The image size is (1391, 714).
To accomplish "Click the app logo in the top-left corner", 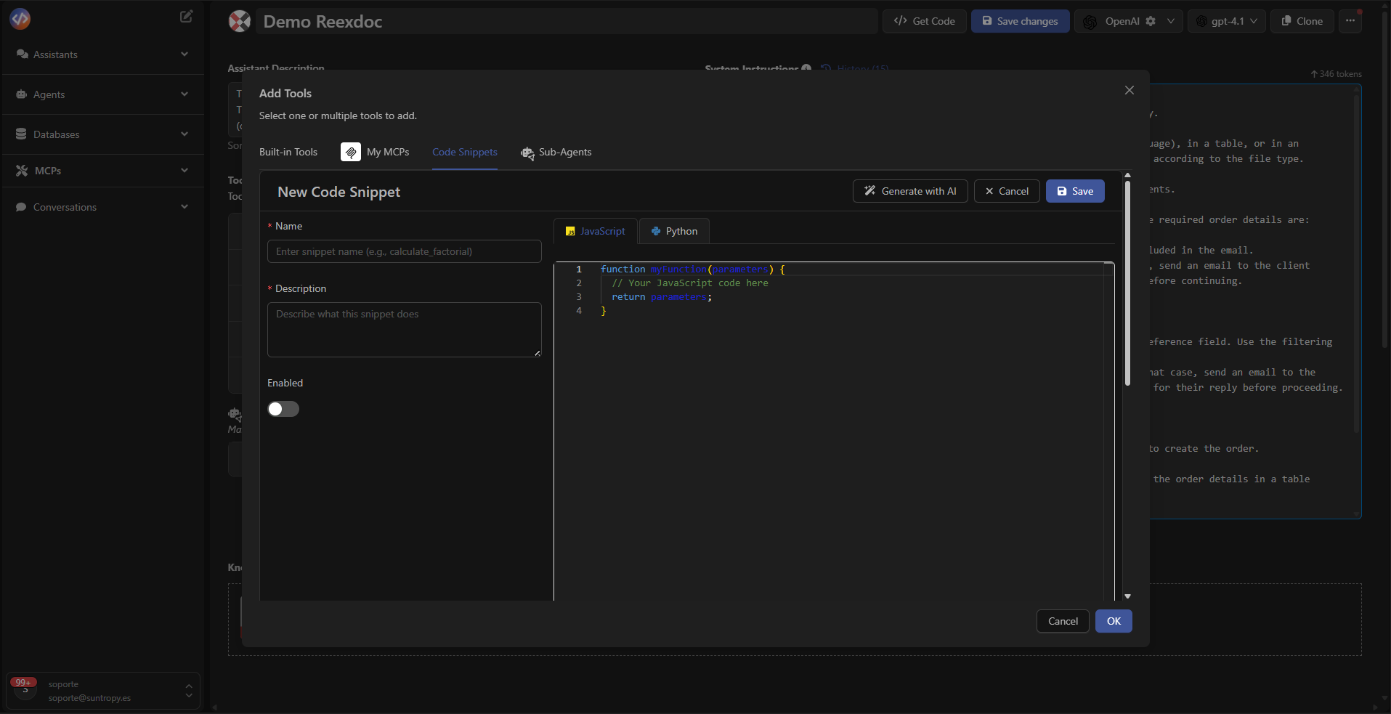I will coord(20,19).
